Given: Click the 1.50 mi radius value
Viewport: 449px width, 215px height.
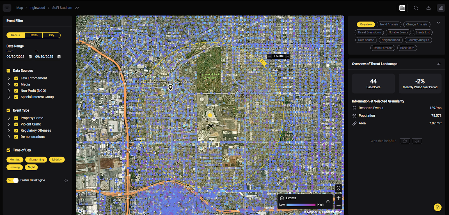Looking at the screenshot, I should 279,56.
